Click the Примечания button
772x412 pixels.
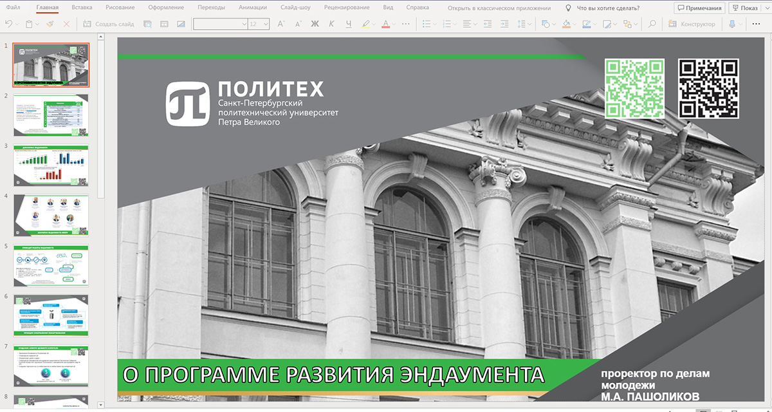tap(700, 8)
